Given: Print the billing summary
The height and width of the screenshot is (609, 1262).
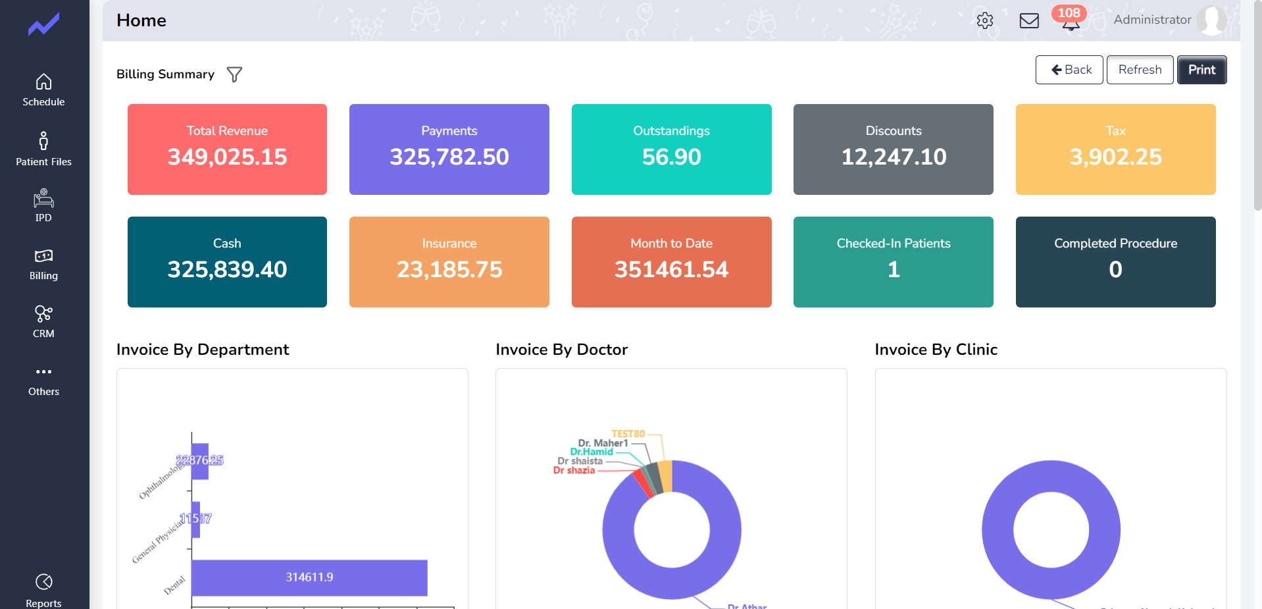Looking at the screenshot, I should [x=1201, y=70].
